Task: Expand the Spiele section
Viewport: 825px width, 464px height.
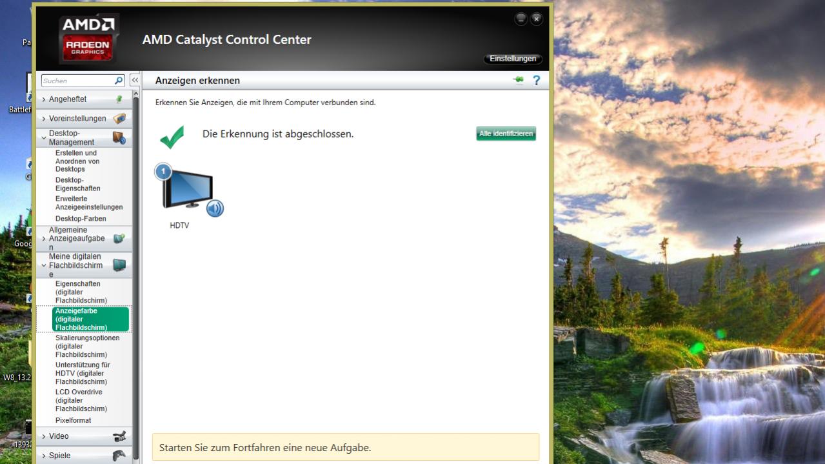Action: (44, 456)
